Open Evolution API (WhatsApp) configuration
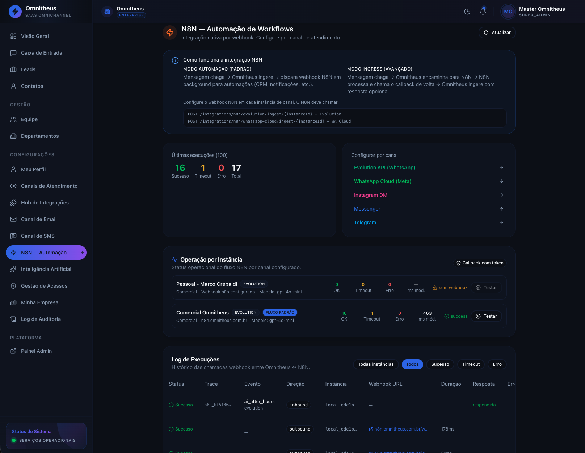This screenshot has width=585, height=453. tap(429, 168)
